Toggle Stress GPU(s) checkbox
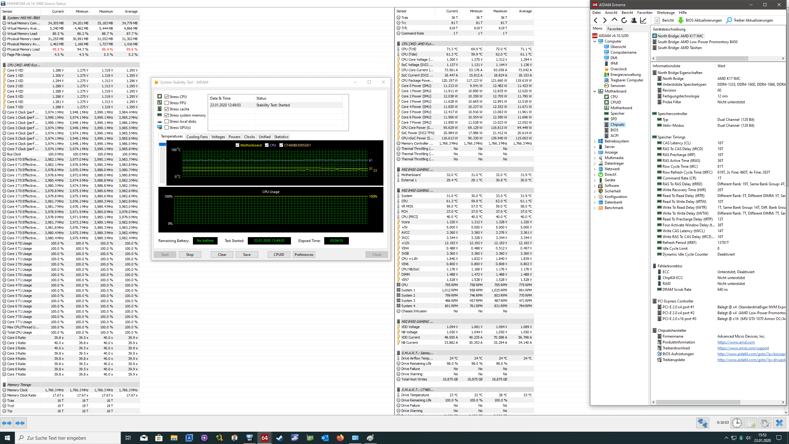Screen dimensions: 789x444 click(x=166, y=128)
